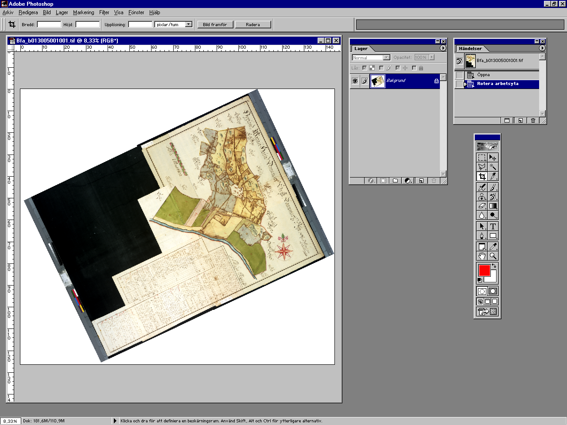The width and height of the screenshot is (567, 425).
Task: Click the Bild framför button
Action: tap(215, 24)
